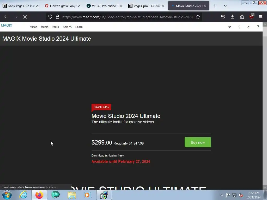
Task: Open Windows Media Player from taskbar
Action: 88,195
